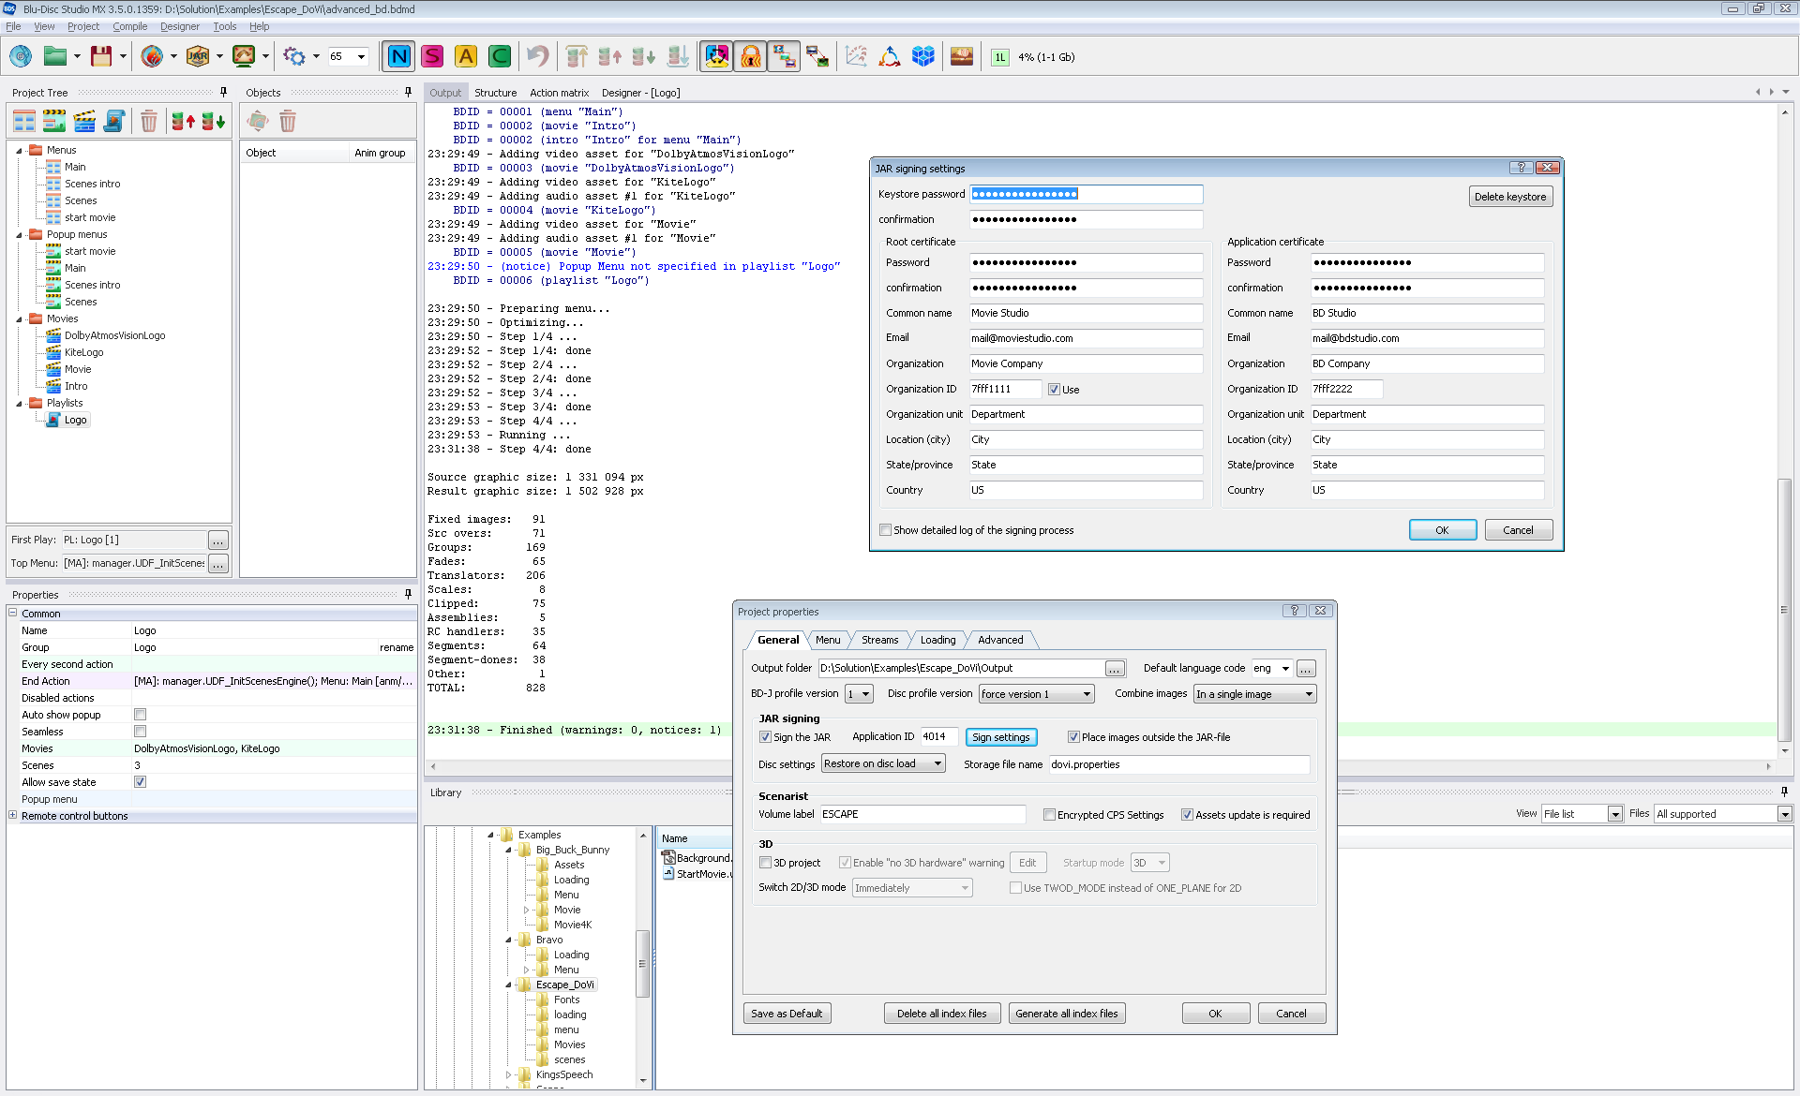Click the Delete keystore button

pyautogui.click(x=1509, y=197)
